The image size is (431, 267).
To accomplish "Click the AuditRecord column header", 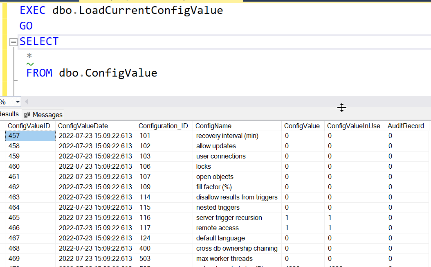I will click(406, 126).
